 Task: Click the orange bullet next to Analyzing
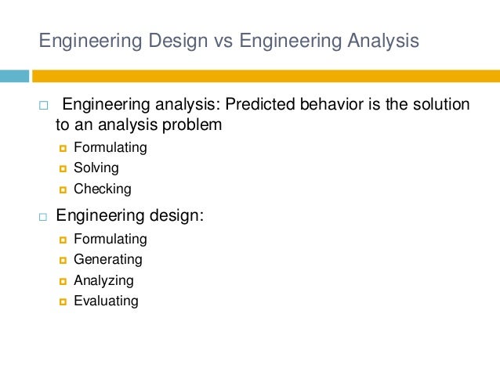(63, 281)
